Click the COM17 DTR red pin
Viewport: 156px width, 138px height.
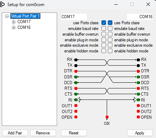76,71
